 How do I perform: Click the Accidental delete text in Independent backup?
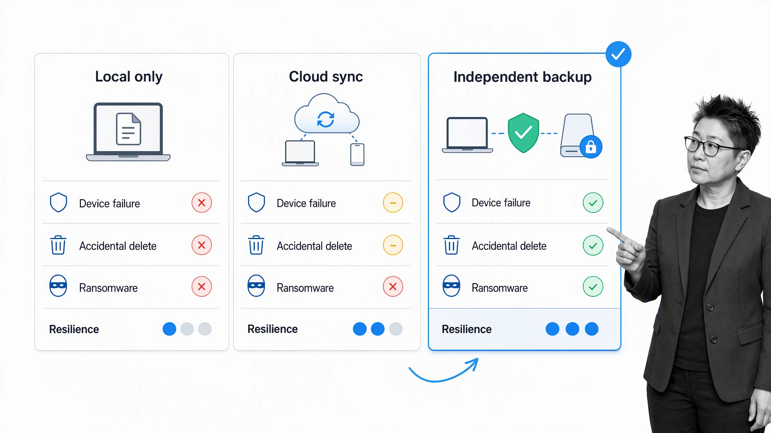point(509,246)
